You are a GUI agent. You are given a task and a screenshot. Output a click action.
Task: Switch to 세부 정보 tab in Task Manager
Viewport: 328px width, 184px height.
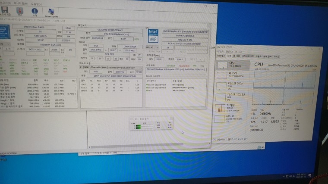coord(267,56)
